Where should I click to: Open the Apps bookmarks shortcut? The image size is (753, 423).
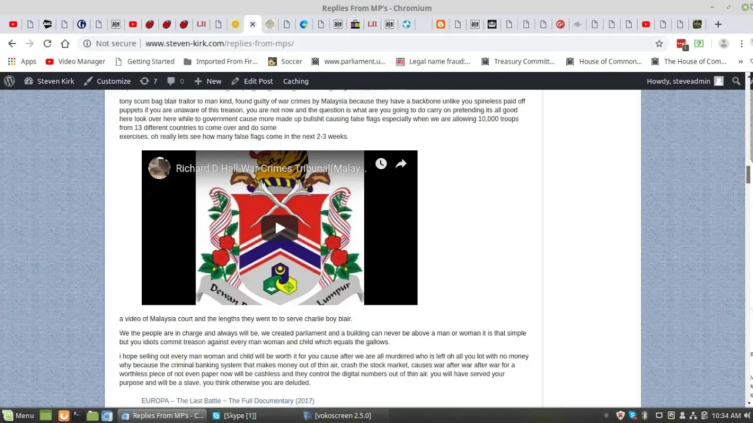[22, 61]
